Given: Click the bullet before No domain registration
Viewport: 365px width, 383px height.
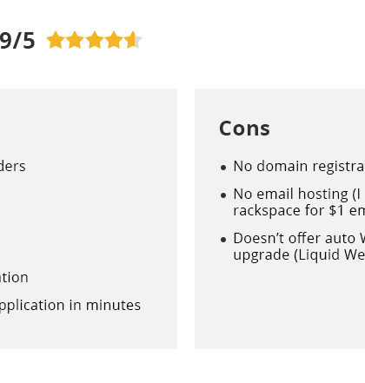Looking at the screenshot, I should click(x=223, y=168).
